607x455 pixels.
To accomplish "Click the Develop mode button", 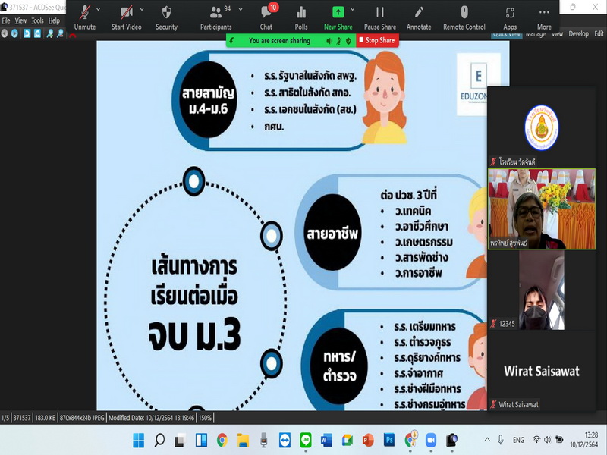I will point(579,34).
